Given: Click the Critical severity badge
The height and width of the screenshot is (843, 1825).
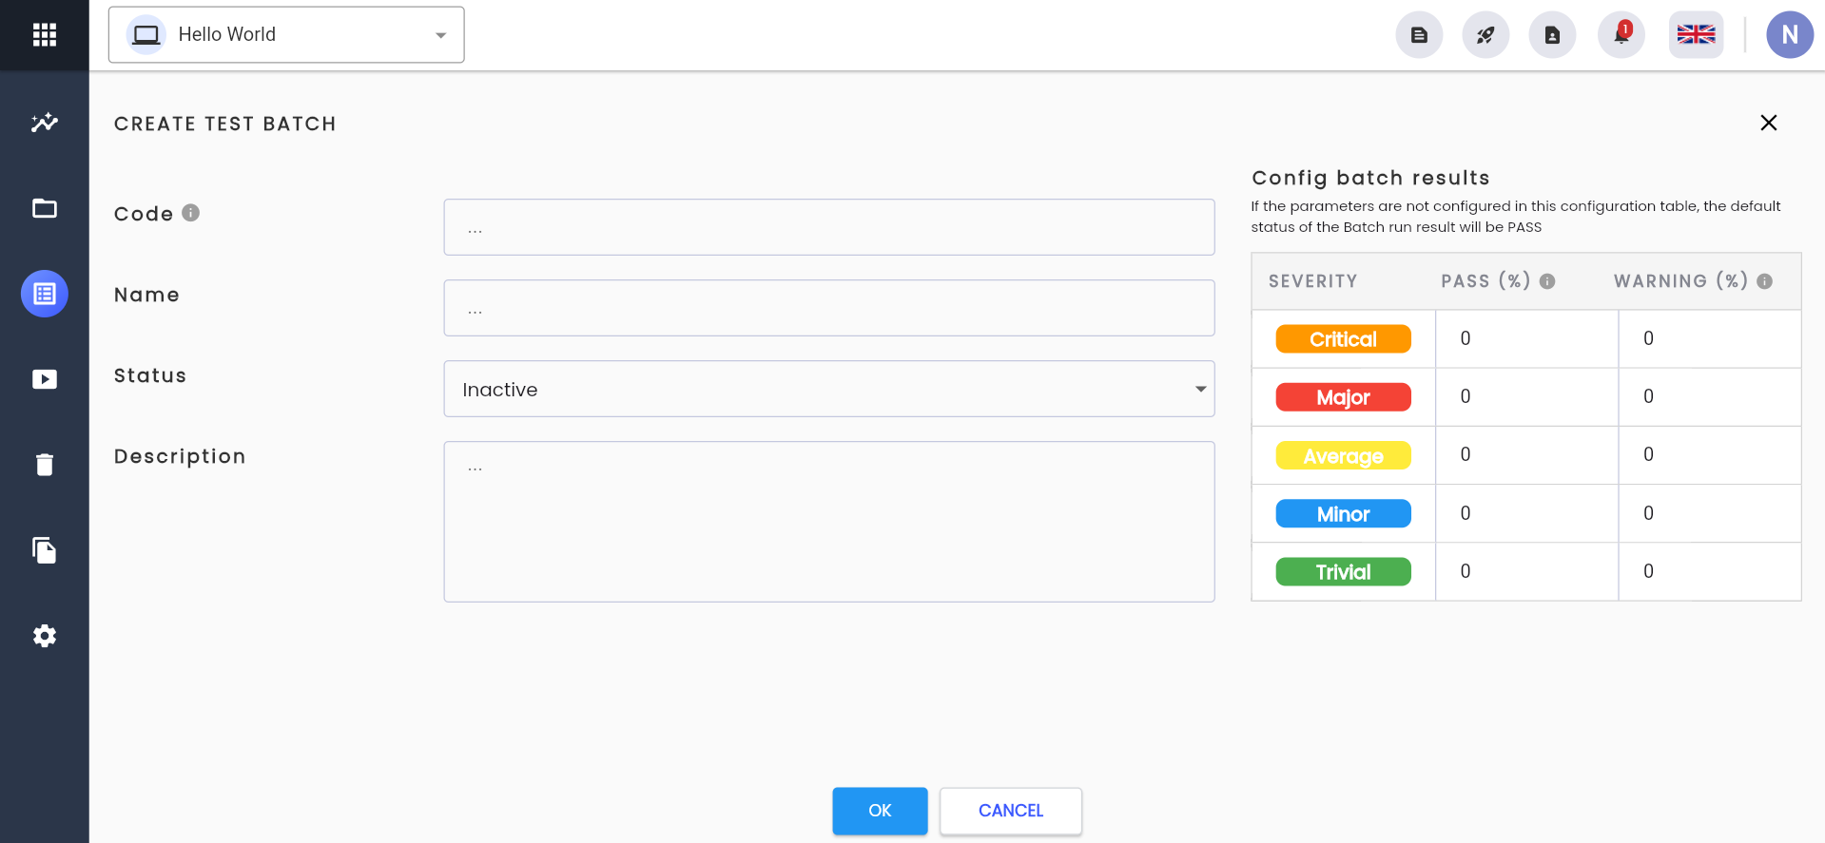Looking at the screenshot, I should coord(1343,339).
